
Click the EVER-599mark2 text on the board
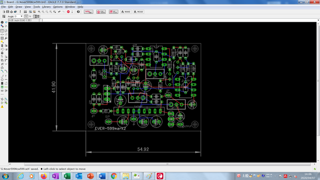[111, 128]
